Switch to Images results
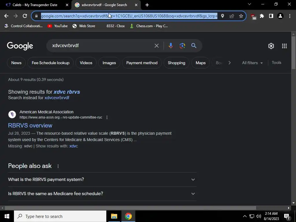 (x=109, y=63)
